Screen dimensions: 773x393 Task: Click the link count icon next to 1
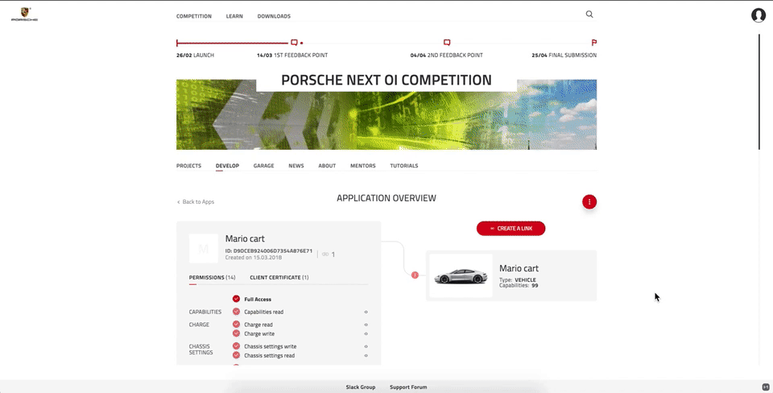[x=324, y=254]
